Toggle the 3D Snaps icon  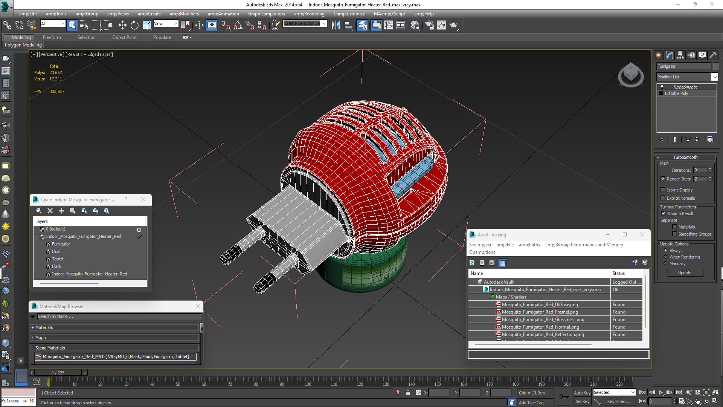(x=226, y=25)
